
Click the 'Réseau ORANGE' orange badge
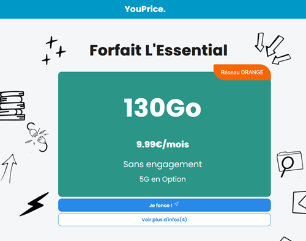click(242, 72)
